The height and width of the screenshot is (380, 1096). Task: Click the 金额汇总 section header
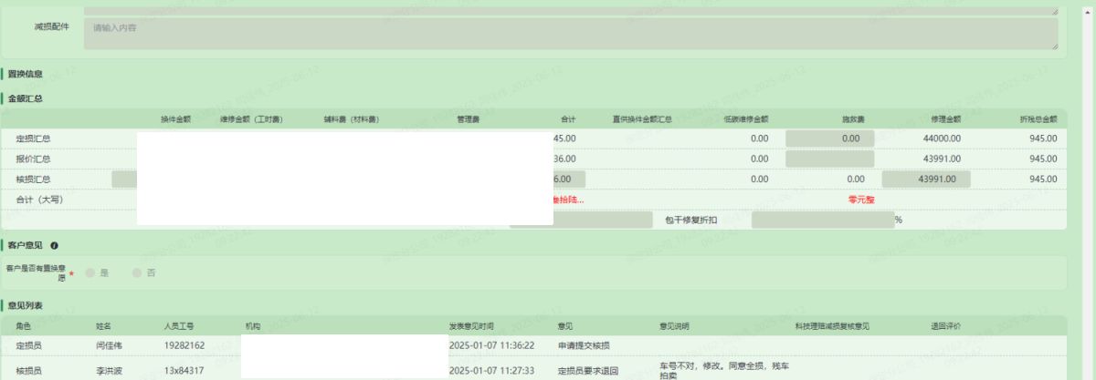pyautogui.click(x=26, y=98)
